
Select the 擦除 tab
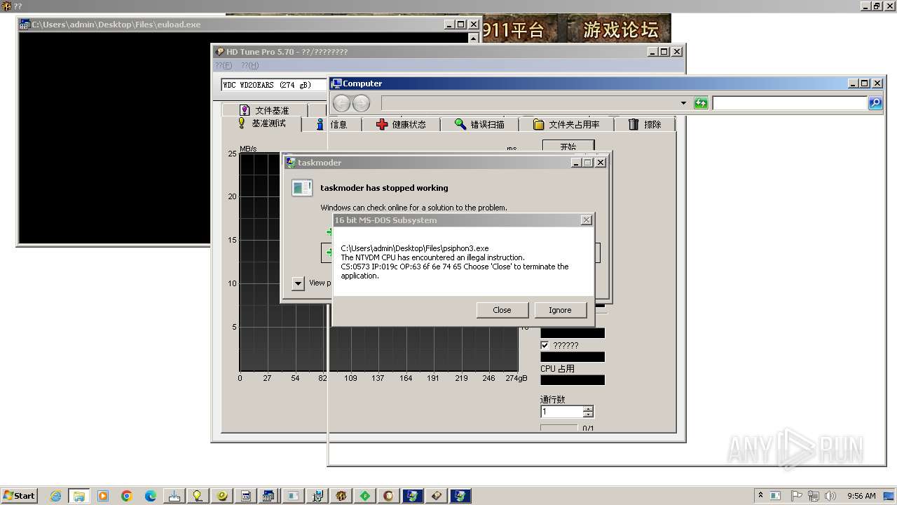pos(645,124)
